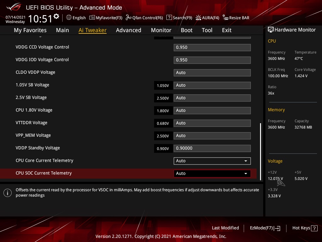
Task: Open the AURA lighting icon
Action: pyautogui.click(x=198, y=18)
